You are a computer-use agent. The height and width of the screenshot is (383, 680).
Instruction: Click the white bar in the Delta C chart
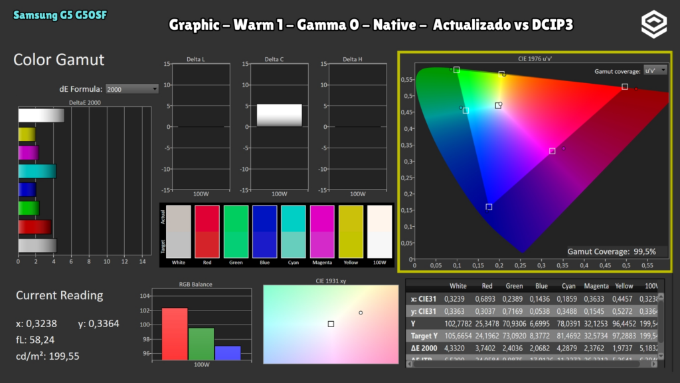point(280,116)
